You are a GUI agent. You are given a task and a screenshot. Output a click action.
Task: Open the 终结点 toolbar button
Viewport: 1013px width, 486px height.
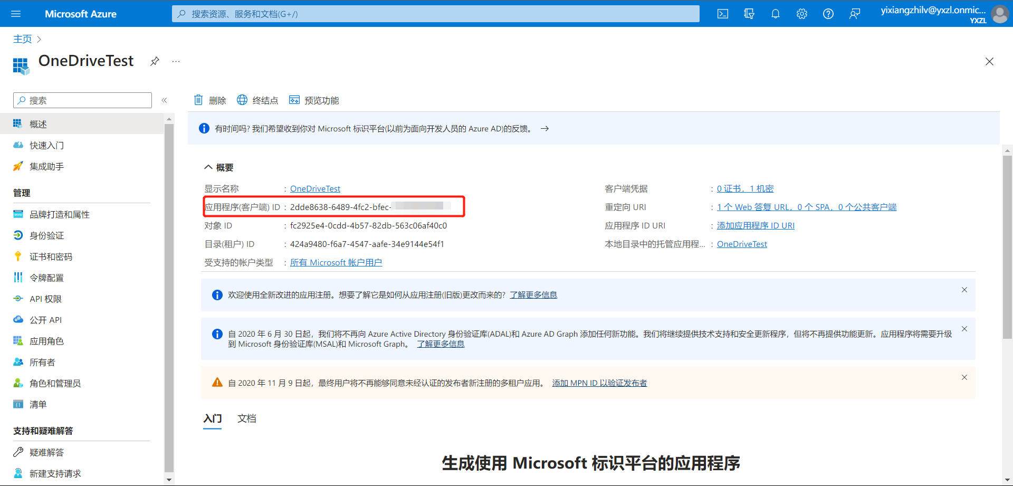point(257,100)
